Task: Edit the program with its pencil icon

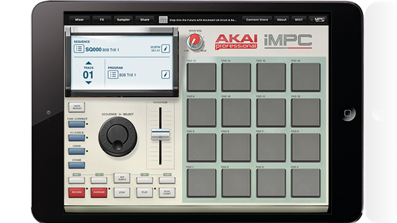Action: click(165, 75)
